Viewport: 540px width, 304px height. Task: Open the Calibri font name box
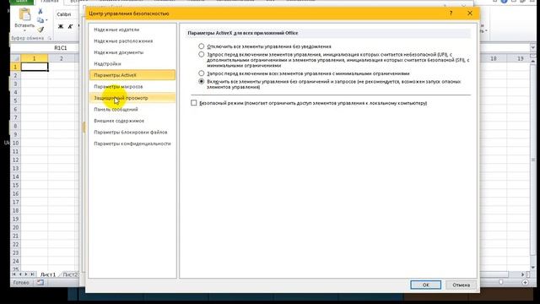[67, 14]
